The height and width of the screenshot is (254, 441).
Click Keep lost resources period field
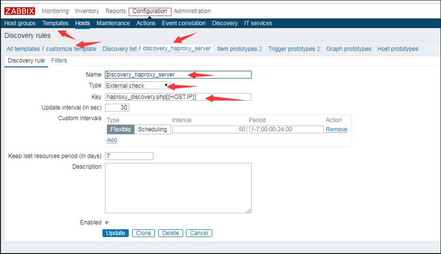click(129, 156)
